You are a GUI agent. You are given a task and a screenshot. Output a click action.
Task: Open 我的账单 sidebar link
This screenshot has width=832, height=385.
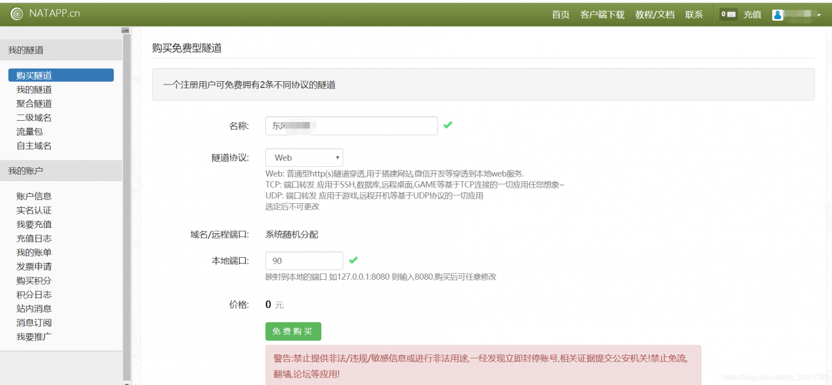tap(34, 253)
